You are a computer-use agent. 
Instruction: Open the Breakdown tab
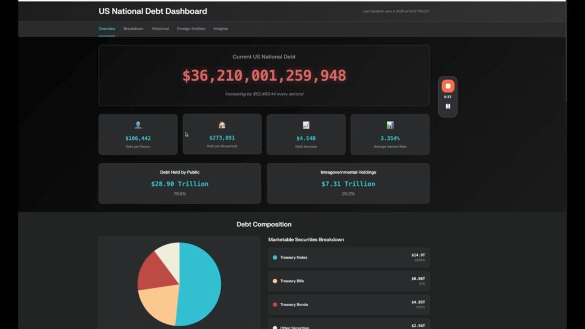point(133,29)
